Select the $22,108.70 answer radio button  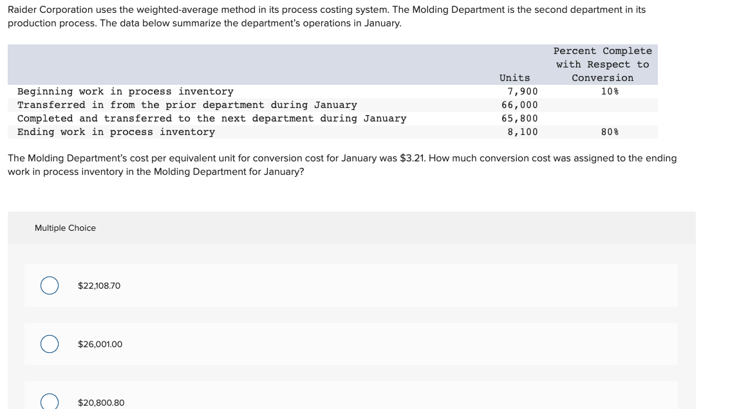pyautogui.click(x=49, y=285)
